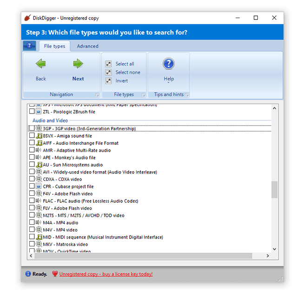Open the Help dropdown arrow
The width and height of the screenshot is (302, 299).
[169, 82]
